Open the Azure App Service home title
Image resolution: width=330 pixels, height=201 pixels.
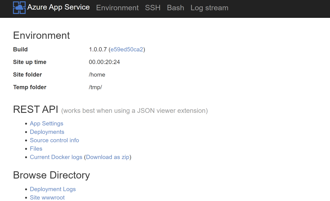click(59, 7)
